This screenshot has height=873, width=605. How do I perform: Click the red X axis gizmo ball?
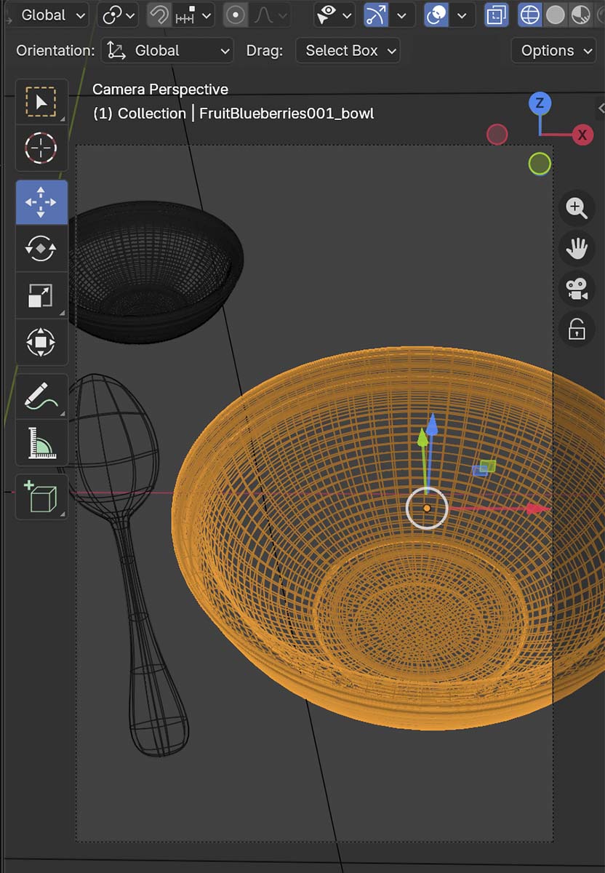click(582, 135)
